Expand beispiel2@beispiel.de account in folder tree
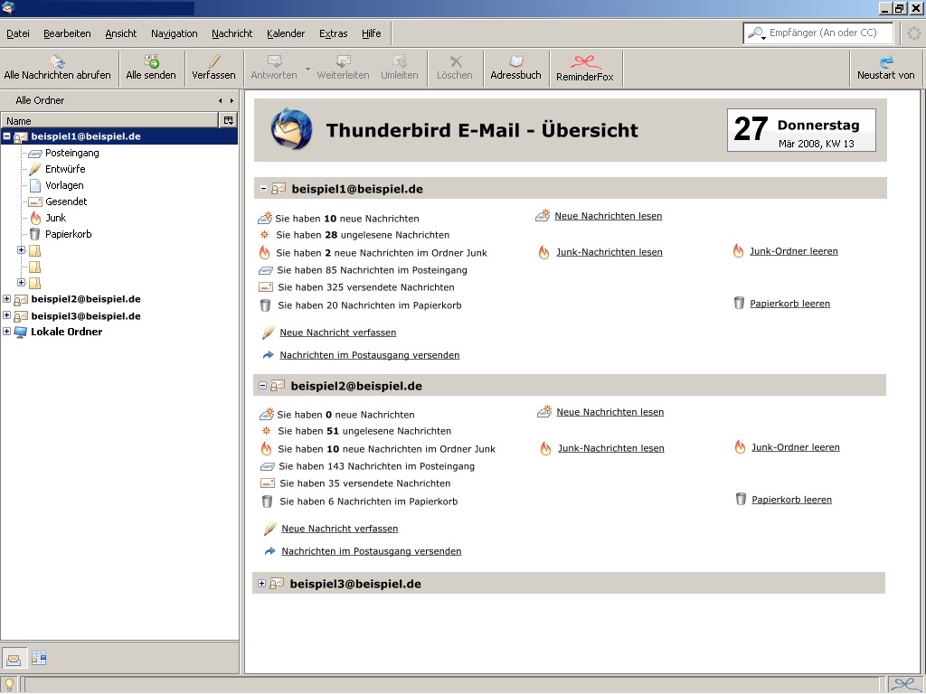The image size is (926, 694). tap(7, 299)
